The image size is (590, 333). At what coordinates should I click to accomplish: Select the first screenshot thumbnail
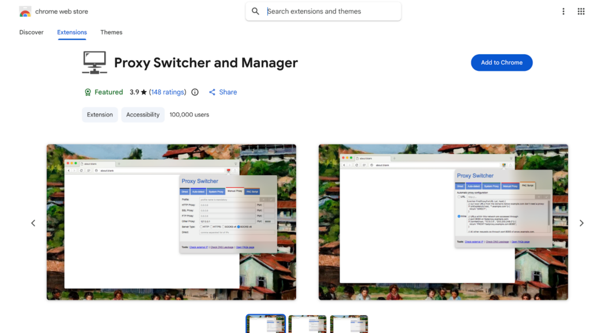click(x=266, y=324)
